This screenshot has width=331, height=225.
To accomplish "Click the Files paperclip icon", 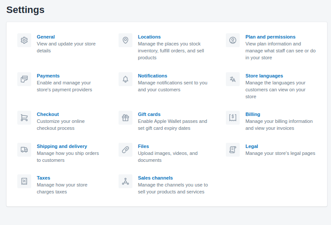I will [125, 150].
